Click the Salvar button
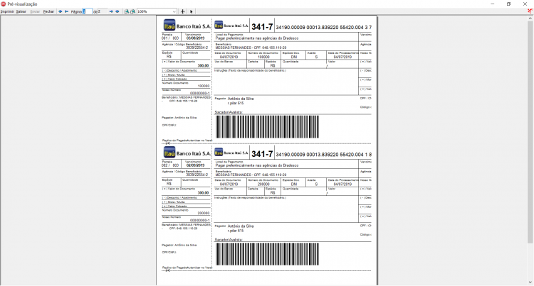Image resolution: width=534 pixels, height=286 pixels. click(21, 11)
